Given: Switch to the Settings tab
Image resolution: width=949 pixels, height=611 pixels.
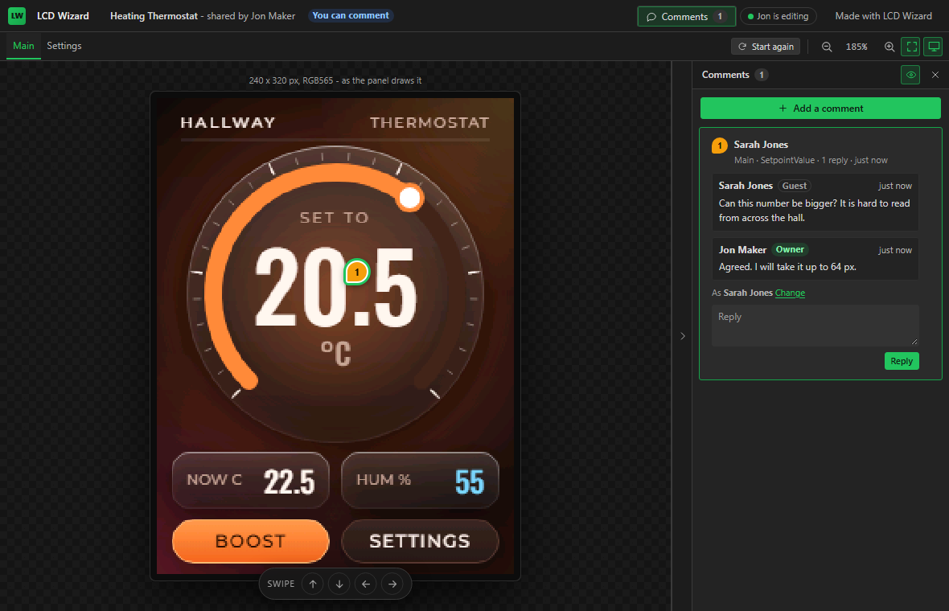Looking at the screenshot, I should [x=64, y=46].
